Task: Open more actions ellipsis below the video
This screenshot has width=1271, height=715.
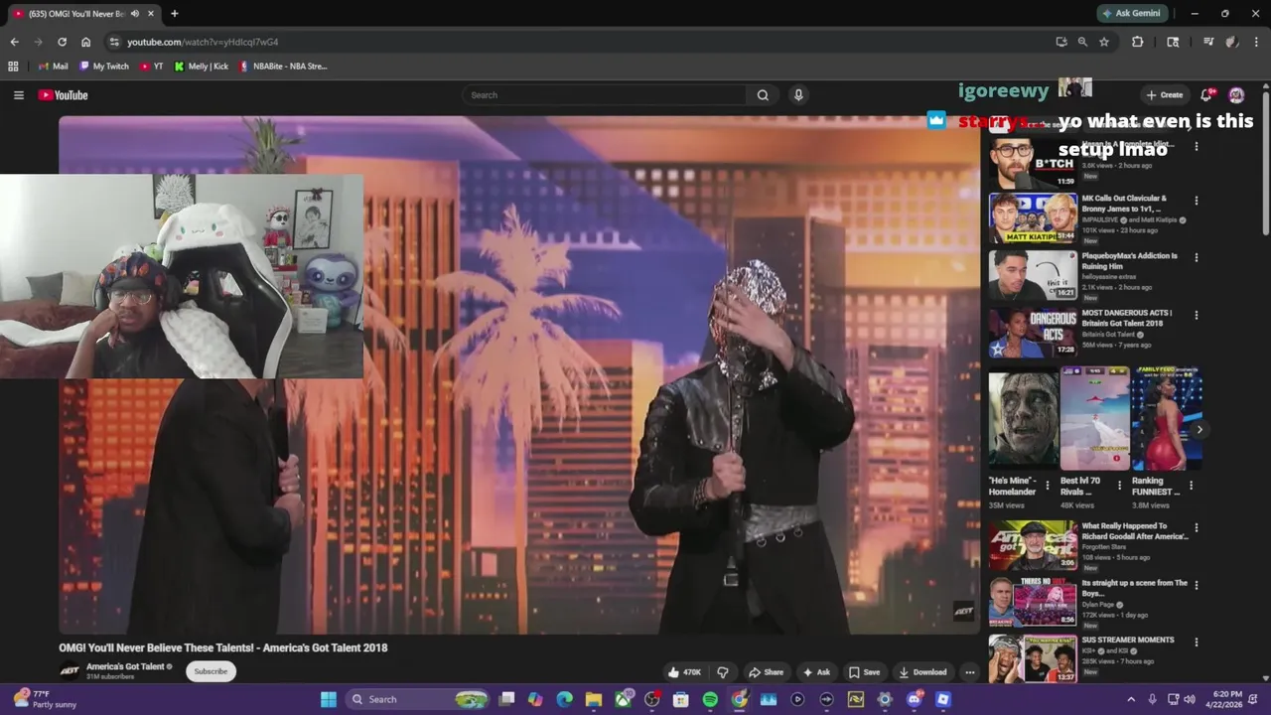Action: click(970, 672)
